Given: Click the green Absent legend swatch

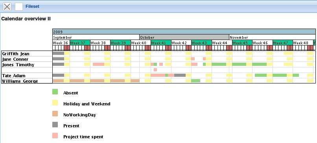Looking at the screenshot, I should (x=55, y=92).
